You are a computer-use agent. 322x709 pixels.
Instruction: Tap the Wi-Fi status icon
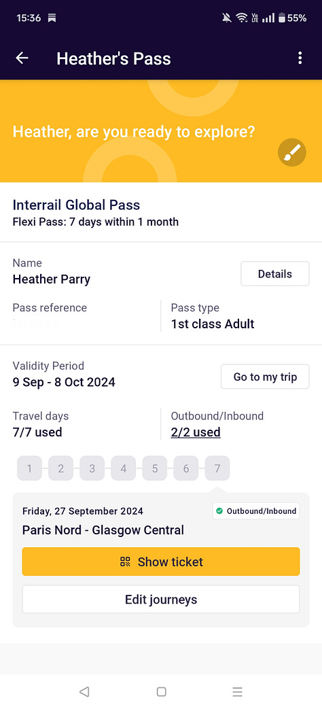pos(242,18)
